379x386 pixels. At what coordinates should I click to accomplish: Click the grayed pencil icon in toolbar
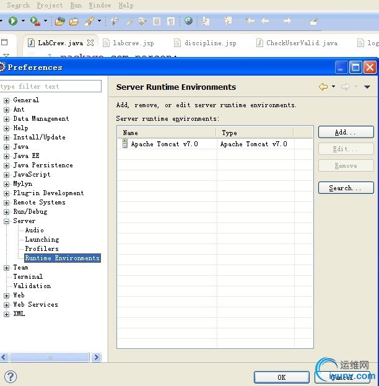(x=129, y=22)
